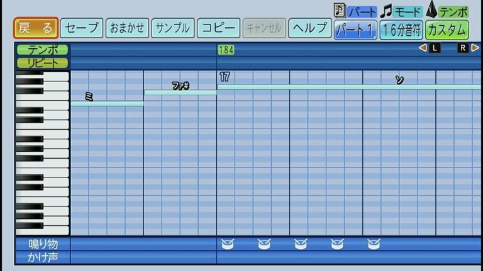Save the song with セーブ button

(82, 28)
